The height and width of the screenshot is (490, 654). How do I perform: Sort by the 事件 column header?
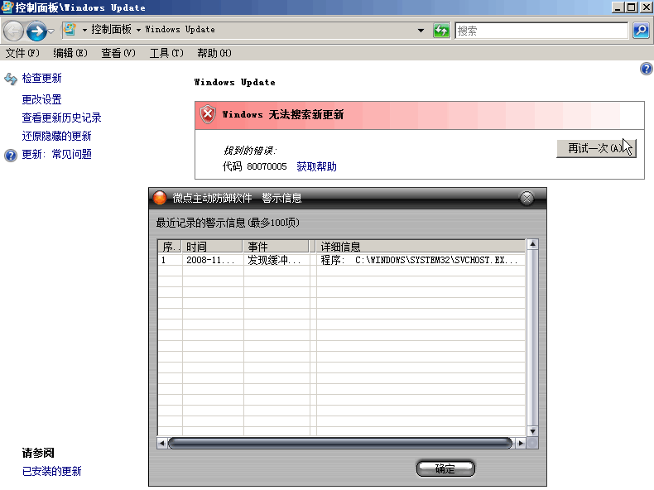coord(277,247)
